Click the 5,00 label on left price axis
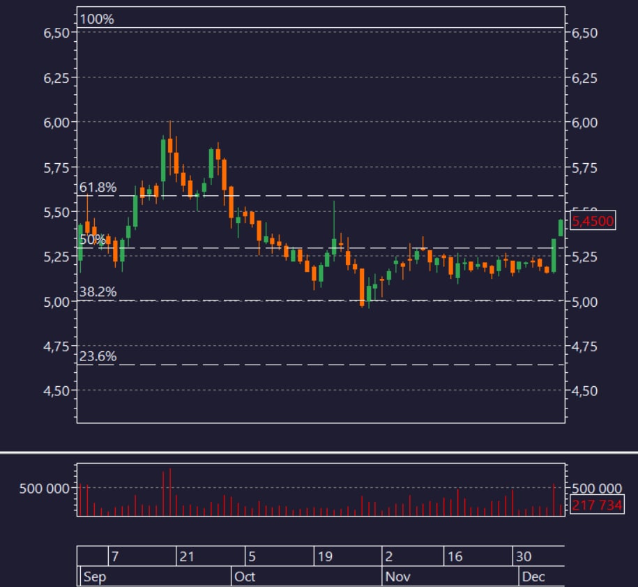This screenshot has width=638, height=587. [56, 303]
